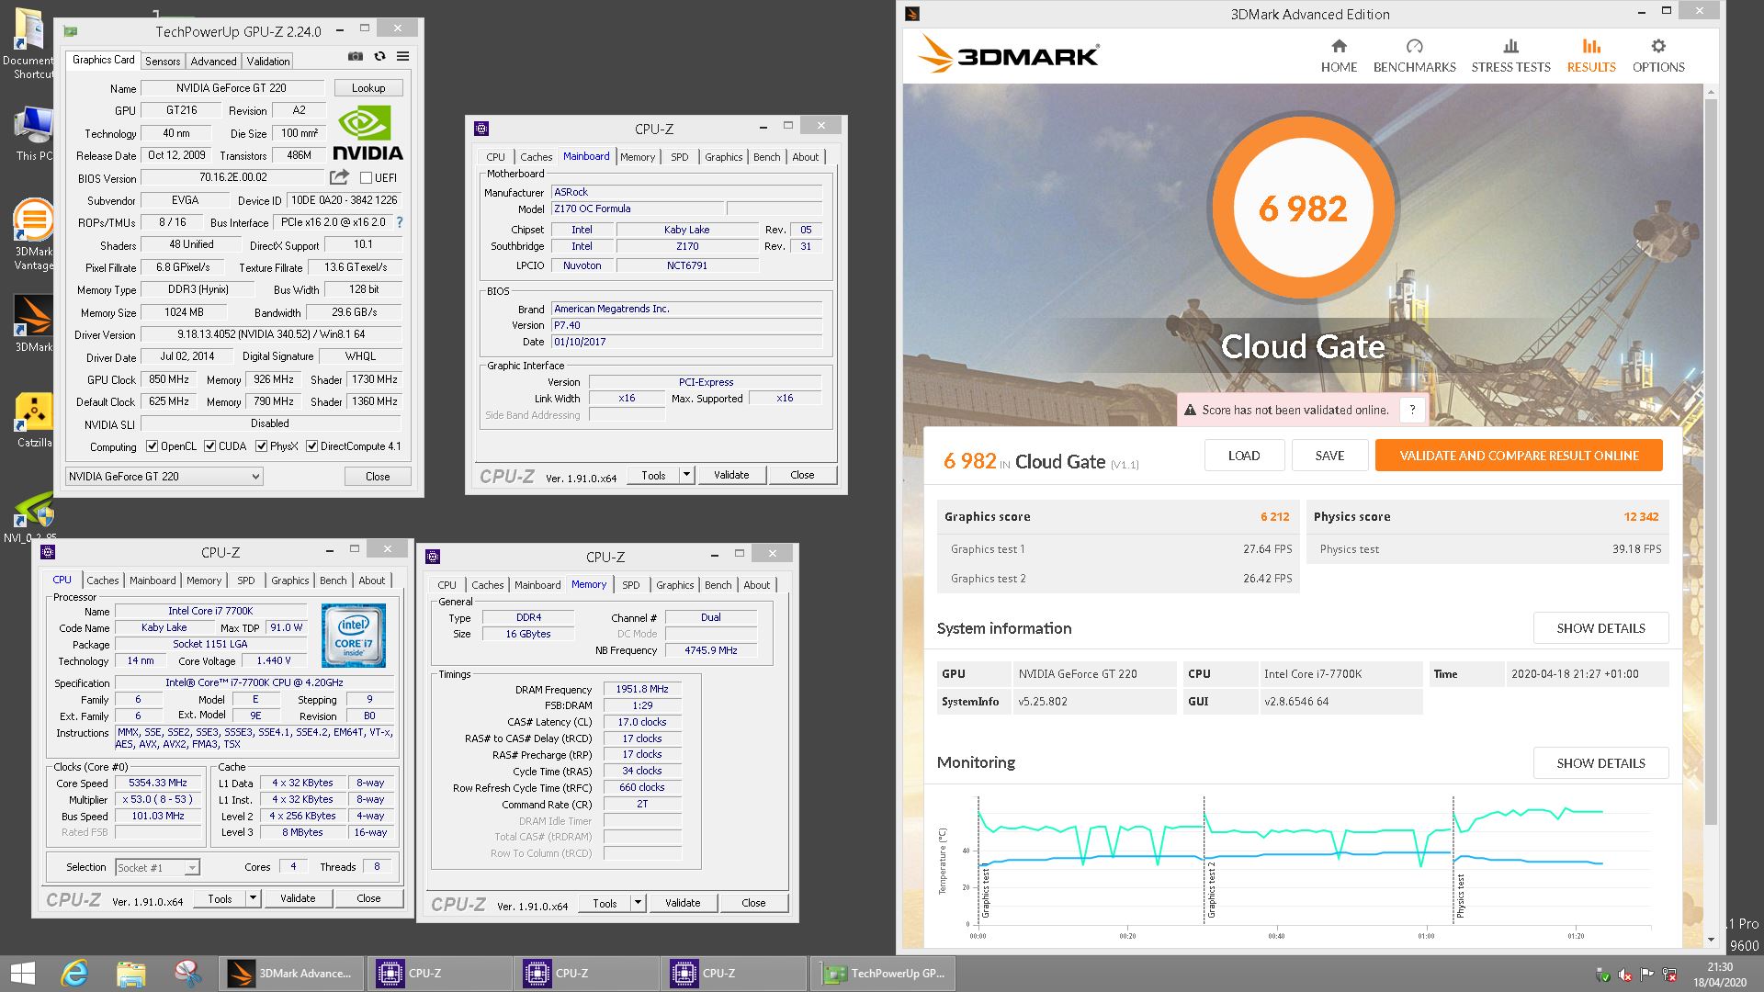
Task: Click Close button in GPU-Z
Action: coord(378,476)
